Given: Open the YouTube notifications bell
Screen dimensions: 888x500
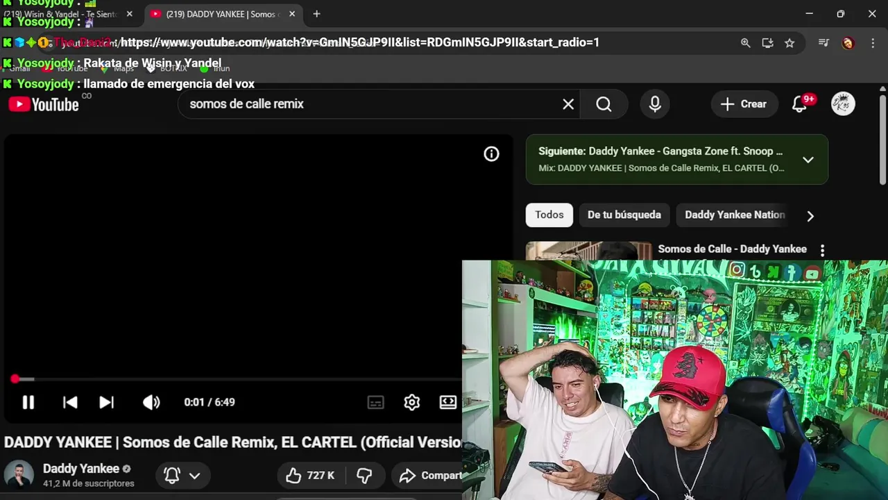Looking at the screenshot, I should tap(800, 104).
